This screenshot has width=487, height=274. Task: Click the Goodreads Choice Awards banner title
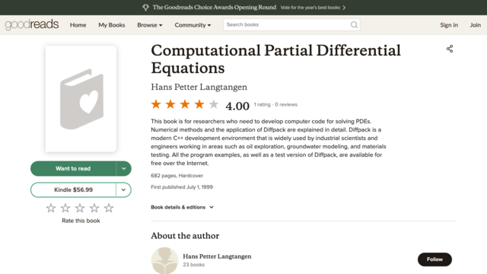pyautogui.click(x=215, y=8)
